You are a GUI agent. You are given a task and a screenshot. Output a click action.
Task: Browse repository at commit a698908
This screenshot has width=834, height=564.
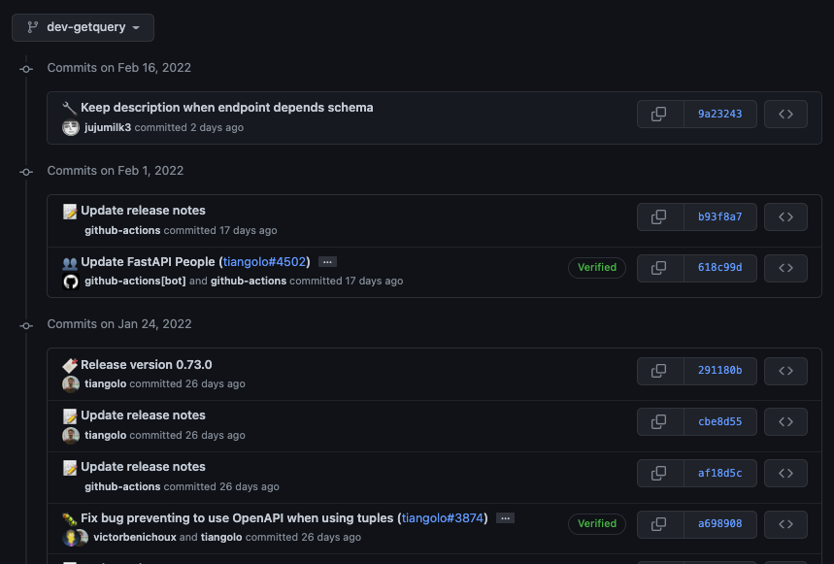785,523
